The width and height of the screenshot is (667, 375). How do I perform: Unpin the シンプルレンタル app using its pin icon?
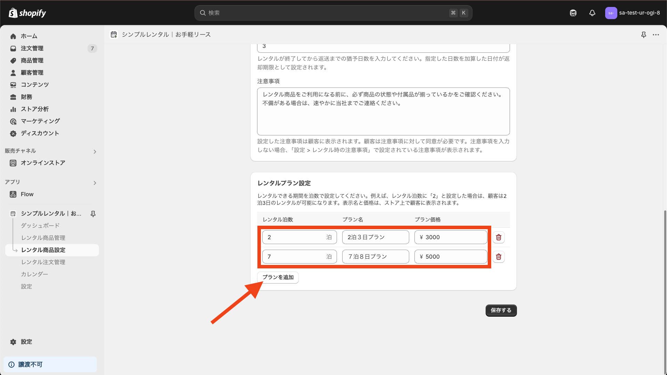tap(93, 214)
